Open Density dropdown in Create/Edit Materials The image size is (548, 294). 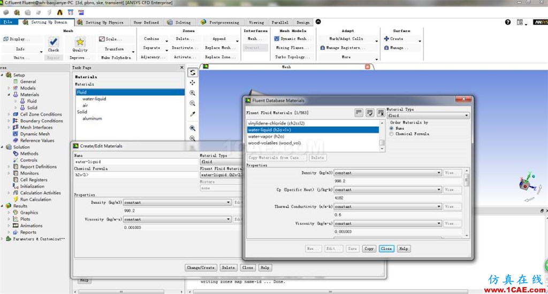coord(177,202)
